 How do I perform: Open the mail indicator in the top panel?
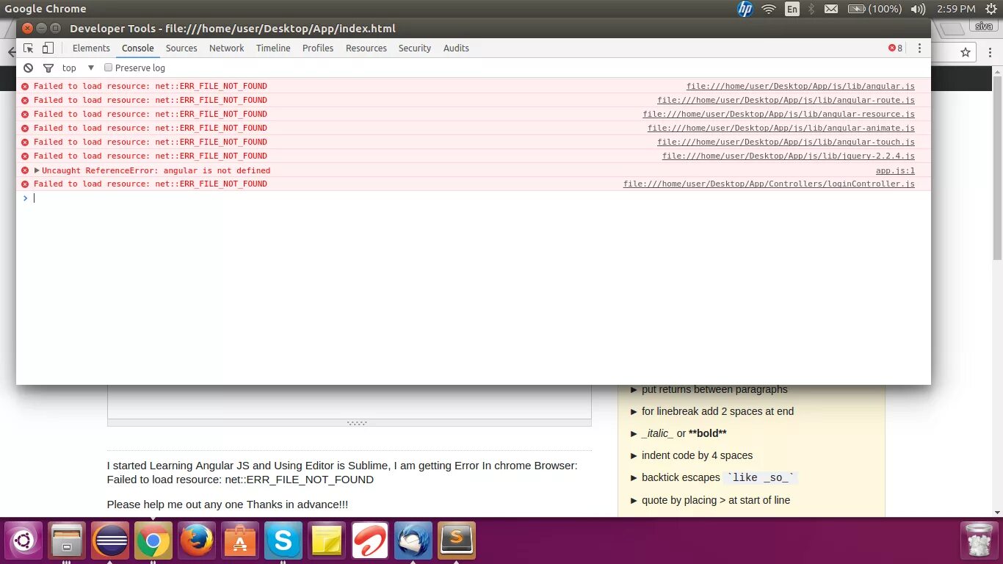coord(830,9)
